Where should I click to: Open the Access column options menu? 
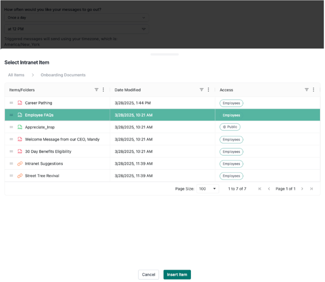click(314, 90)
